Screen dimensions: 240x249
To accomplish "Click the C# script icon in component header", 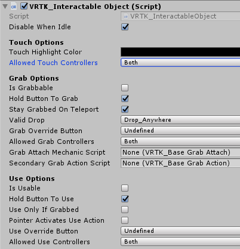I will pos(14,7).
